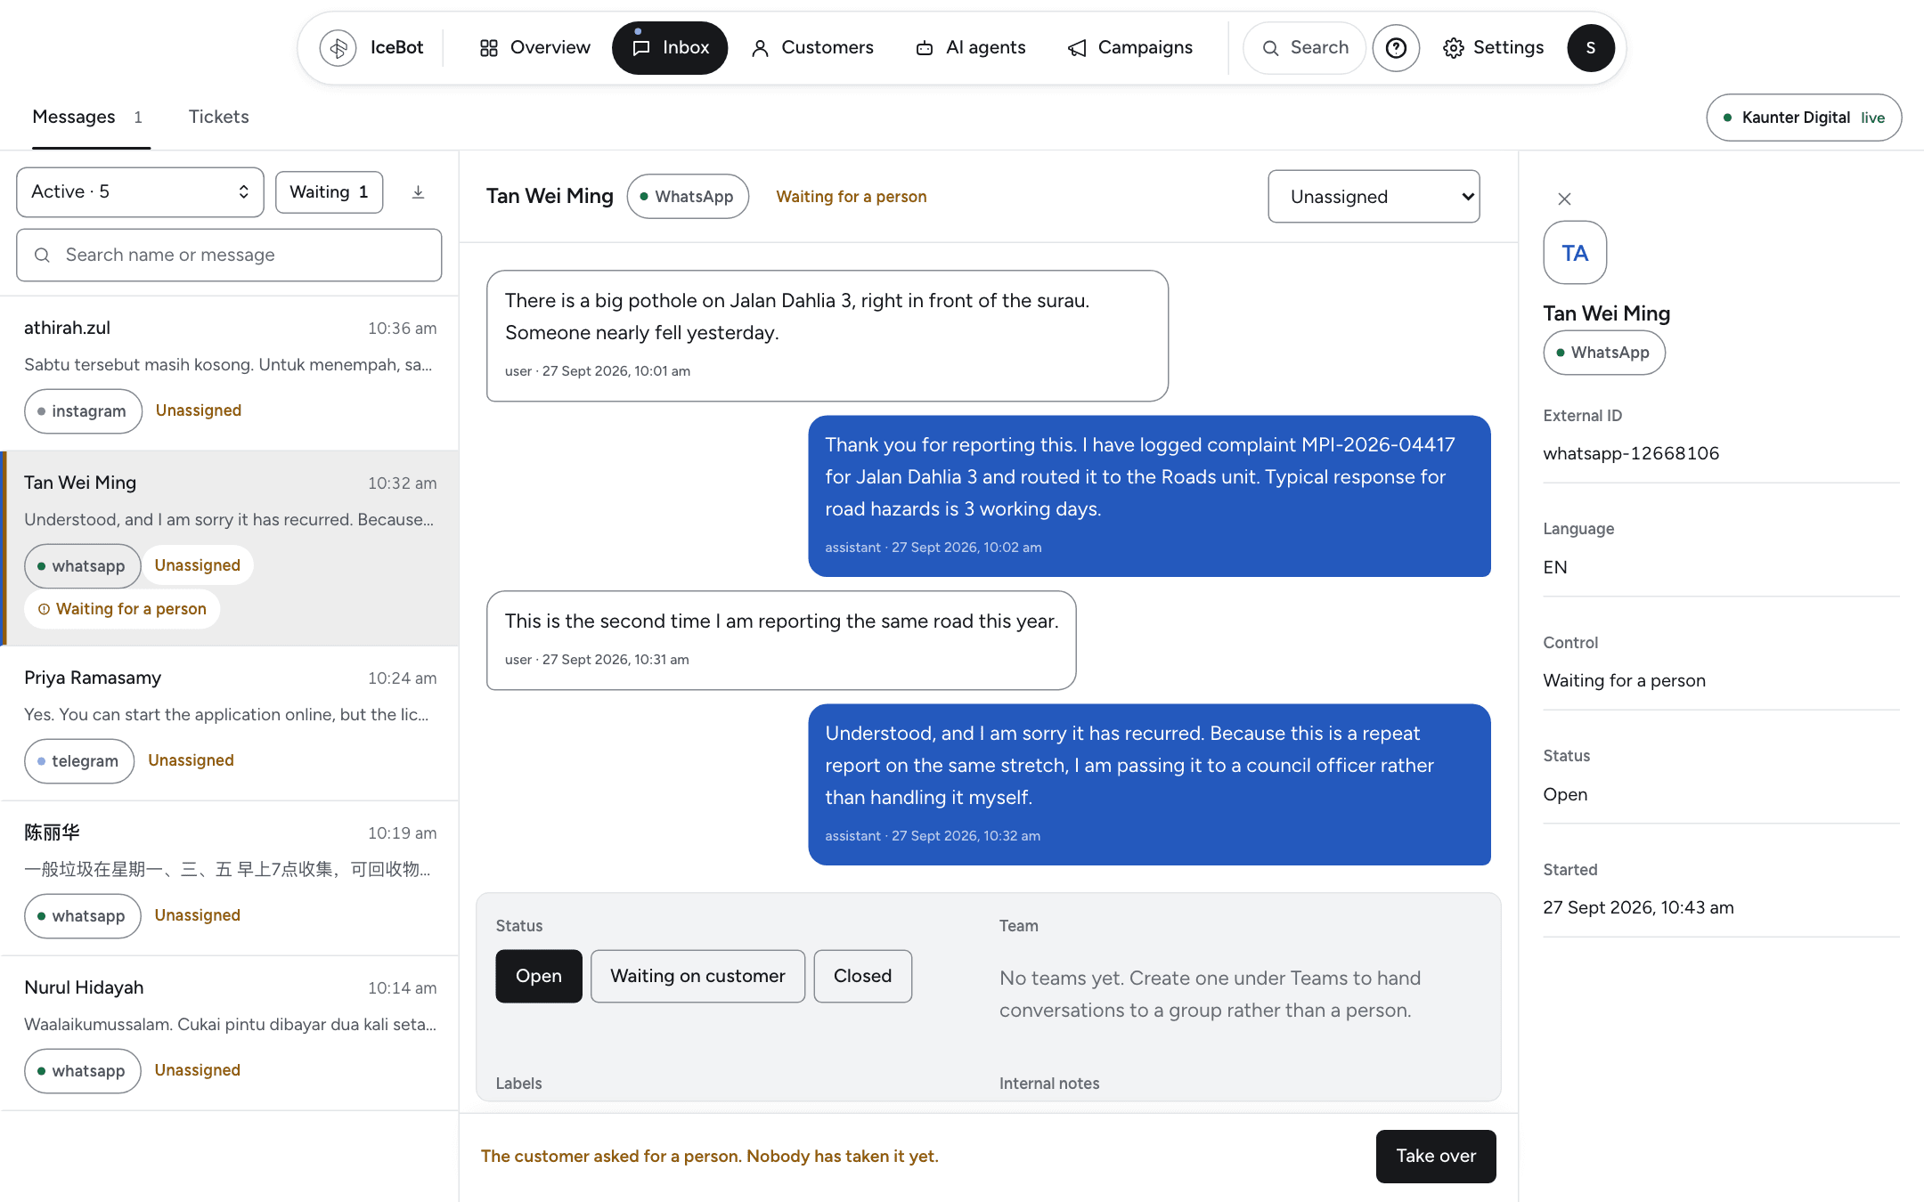Set status to Closed
Screen dimensions: 1924x1202
click(862, 976)
